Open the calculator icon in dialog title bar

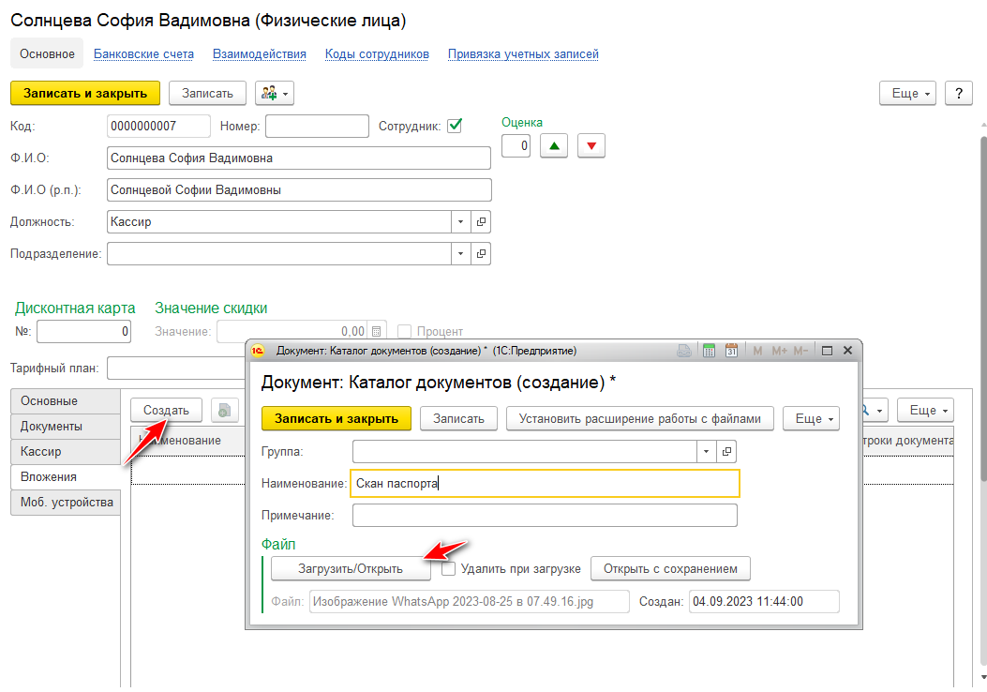coord(709,351)
